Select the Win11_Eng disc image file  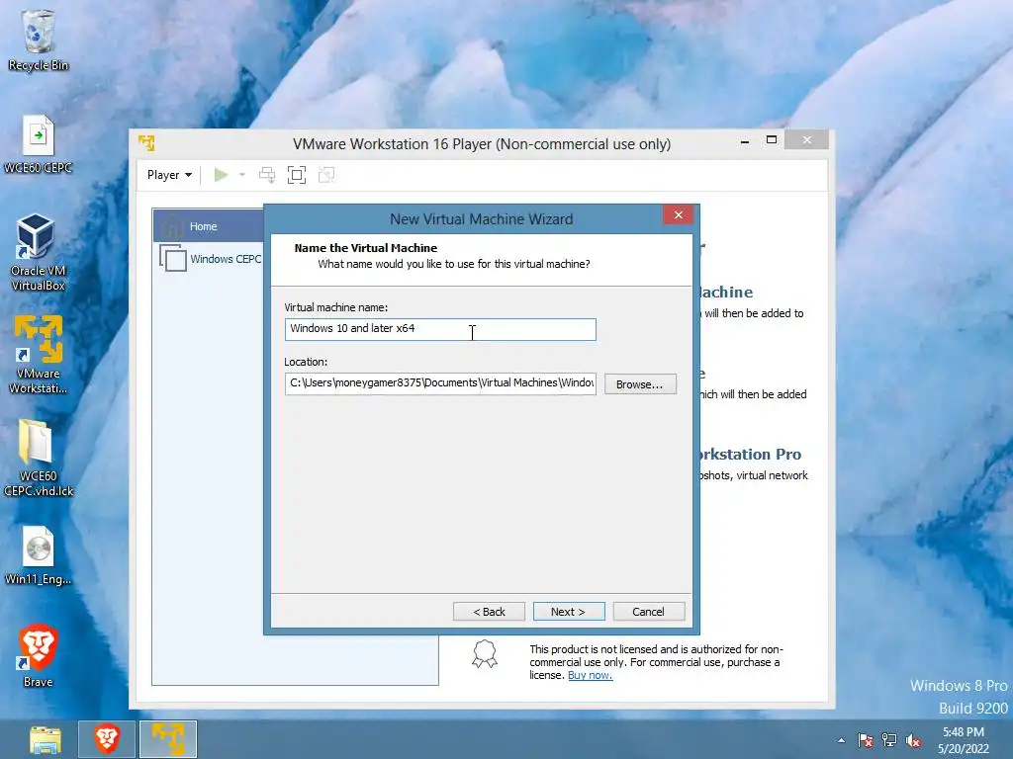[x=39, y=555]
